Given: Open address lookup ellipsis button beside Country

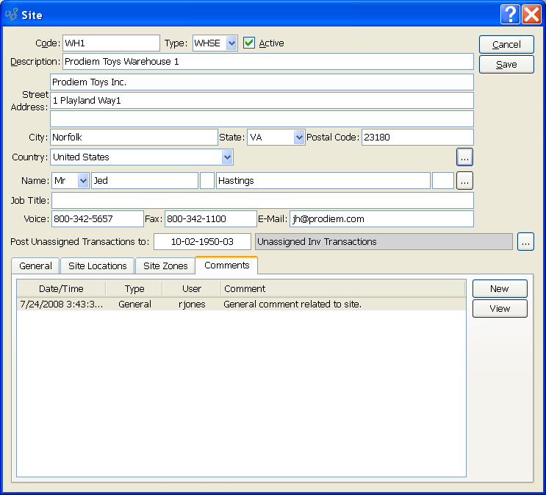Looking at the screenshot, I should [x=464, y=157].
